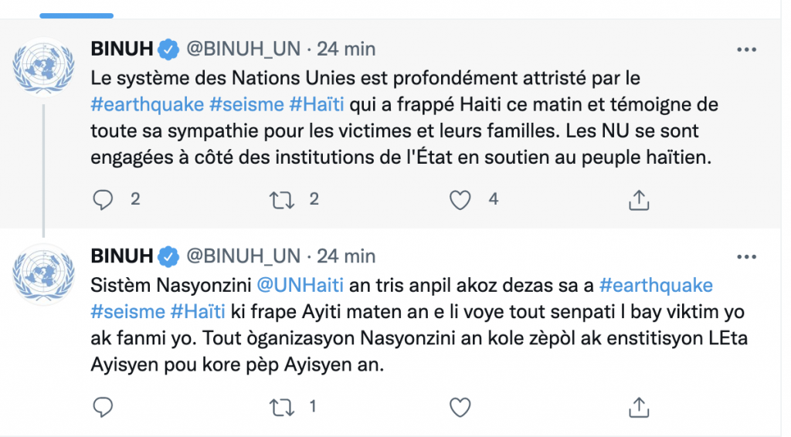
Task: Open more options on second tweet
Action: point(745,256)
